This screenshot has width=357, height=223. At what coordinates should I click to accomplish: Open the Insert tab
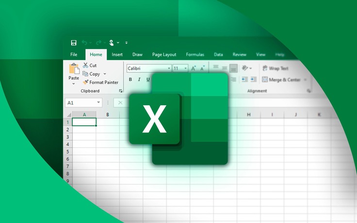[117, 54]
